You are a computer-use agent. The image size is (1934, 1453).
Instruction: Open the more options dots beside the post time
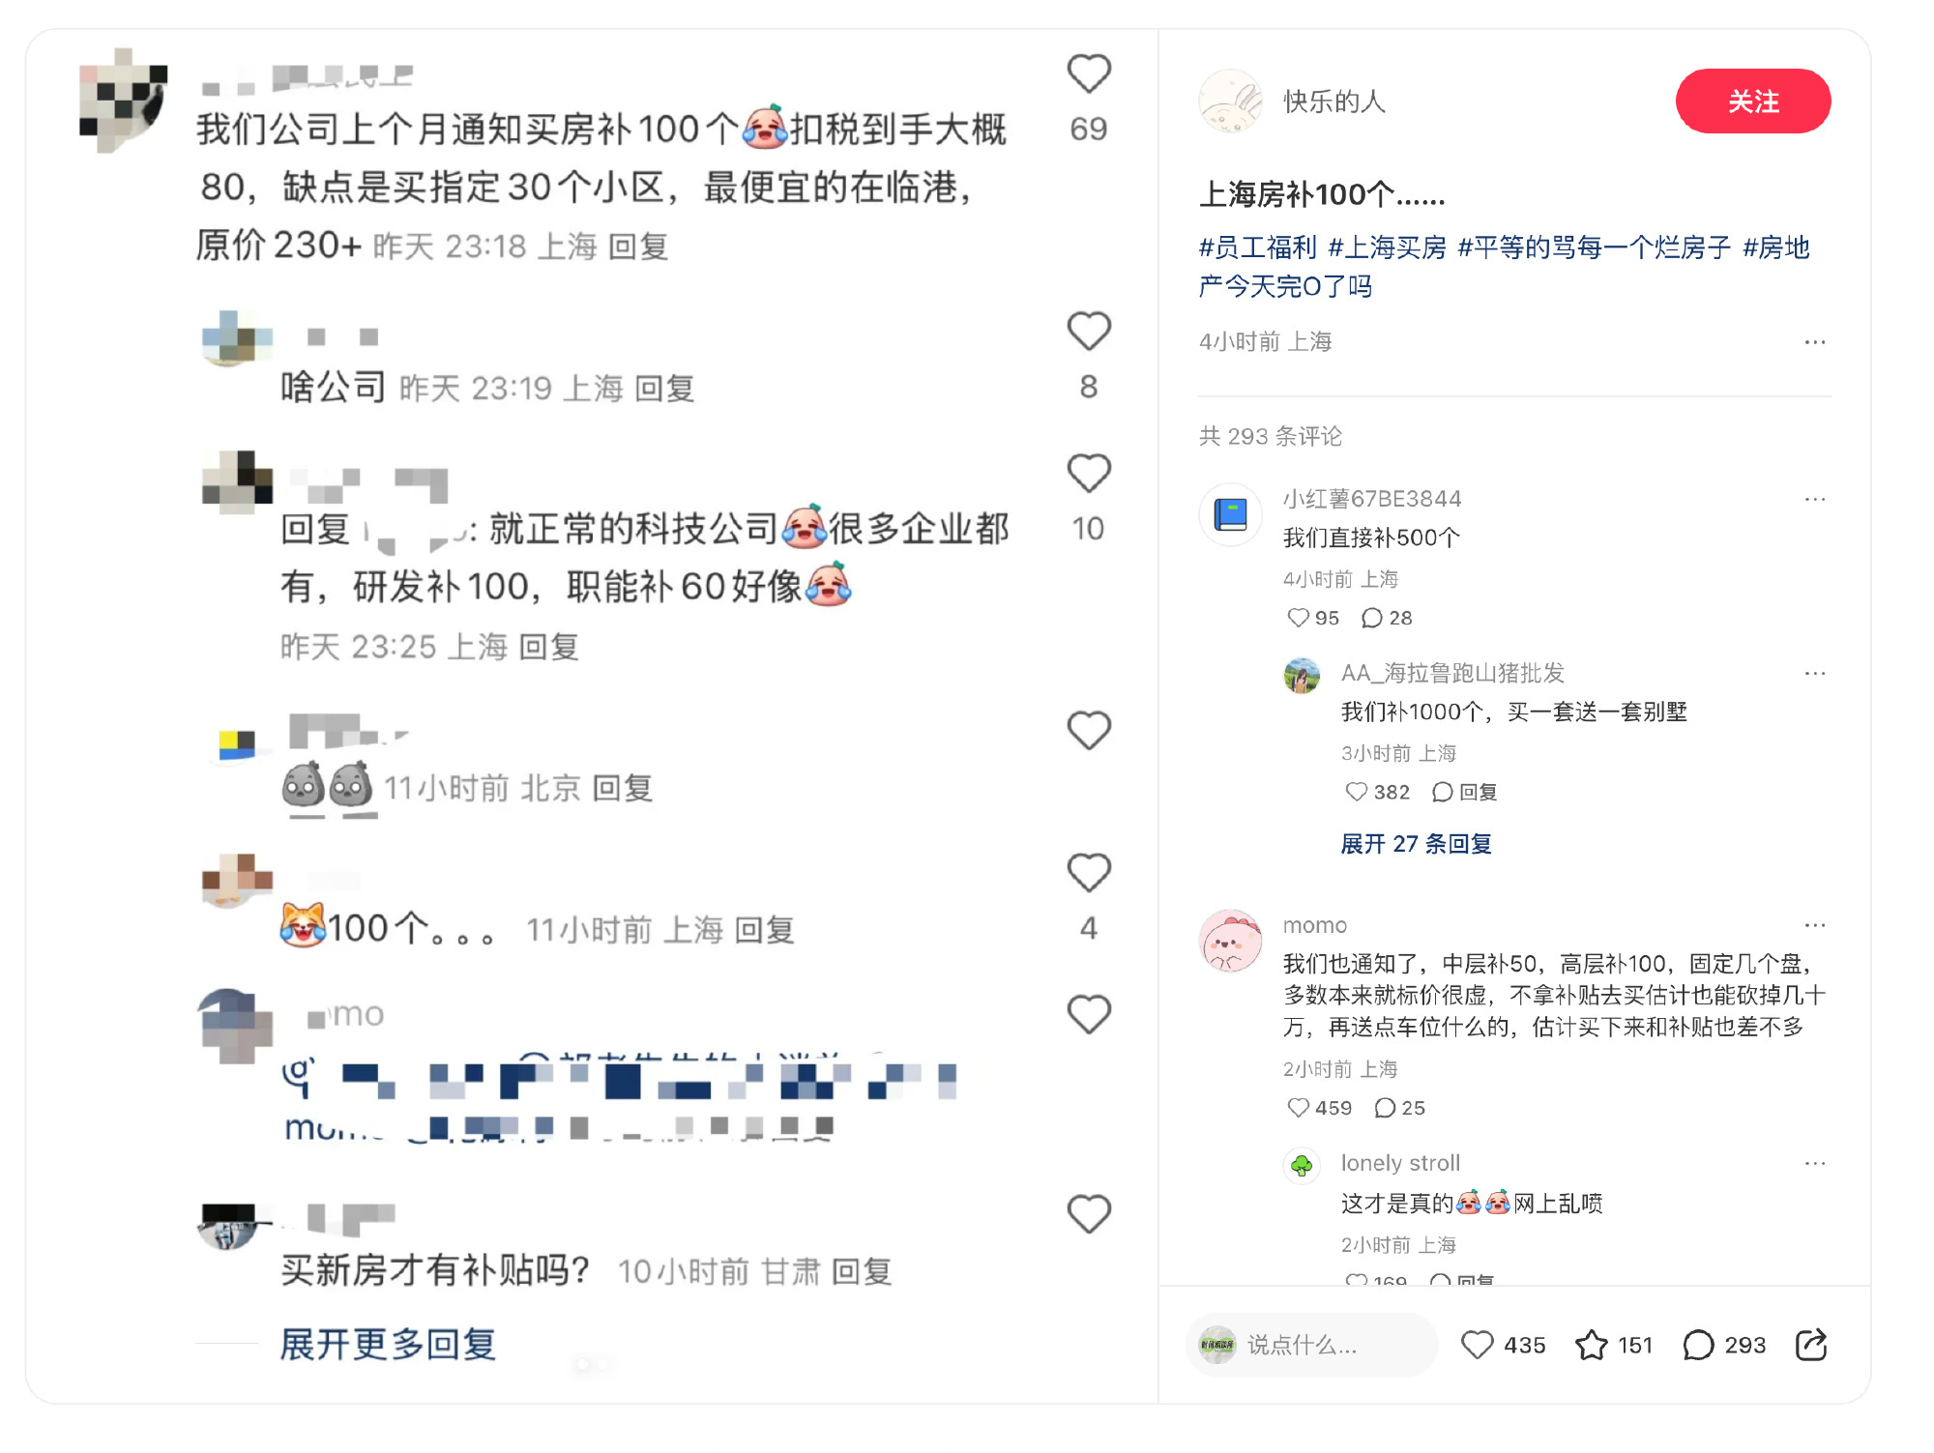(1815, 342)
